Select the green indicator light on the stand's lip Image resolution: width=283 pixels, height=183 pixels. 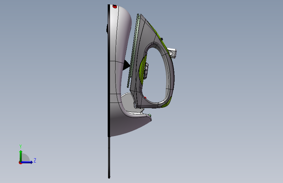150,115
